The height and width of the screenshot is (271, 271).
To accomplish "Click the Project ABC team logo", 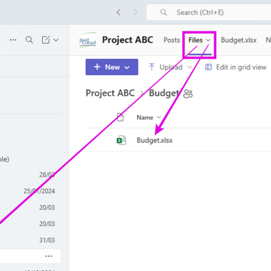I will click(x=87, y=40).
